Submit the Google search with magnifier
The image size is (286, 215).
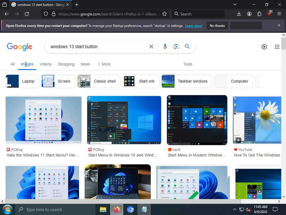point(187,46)
